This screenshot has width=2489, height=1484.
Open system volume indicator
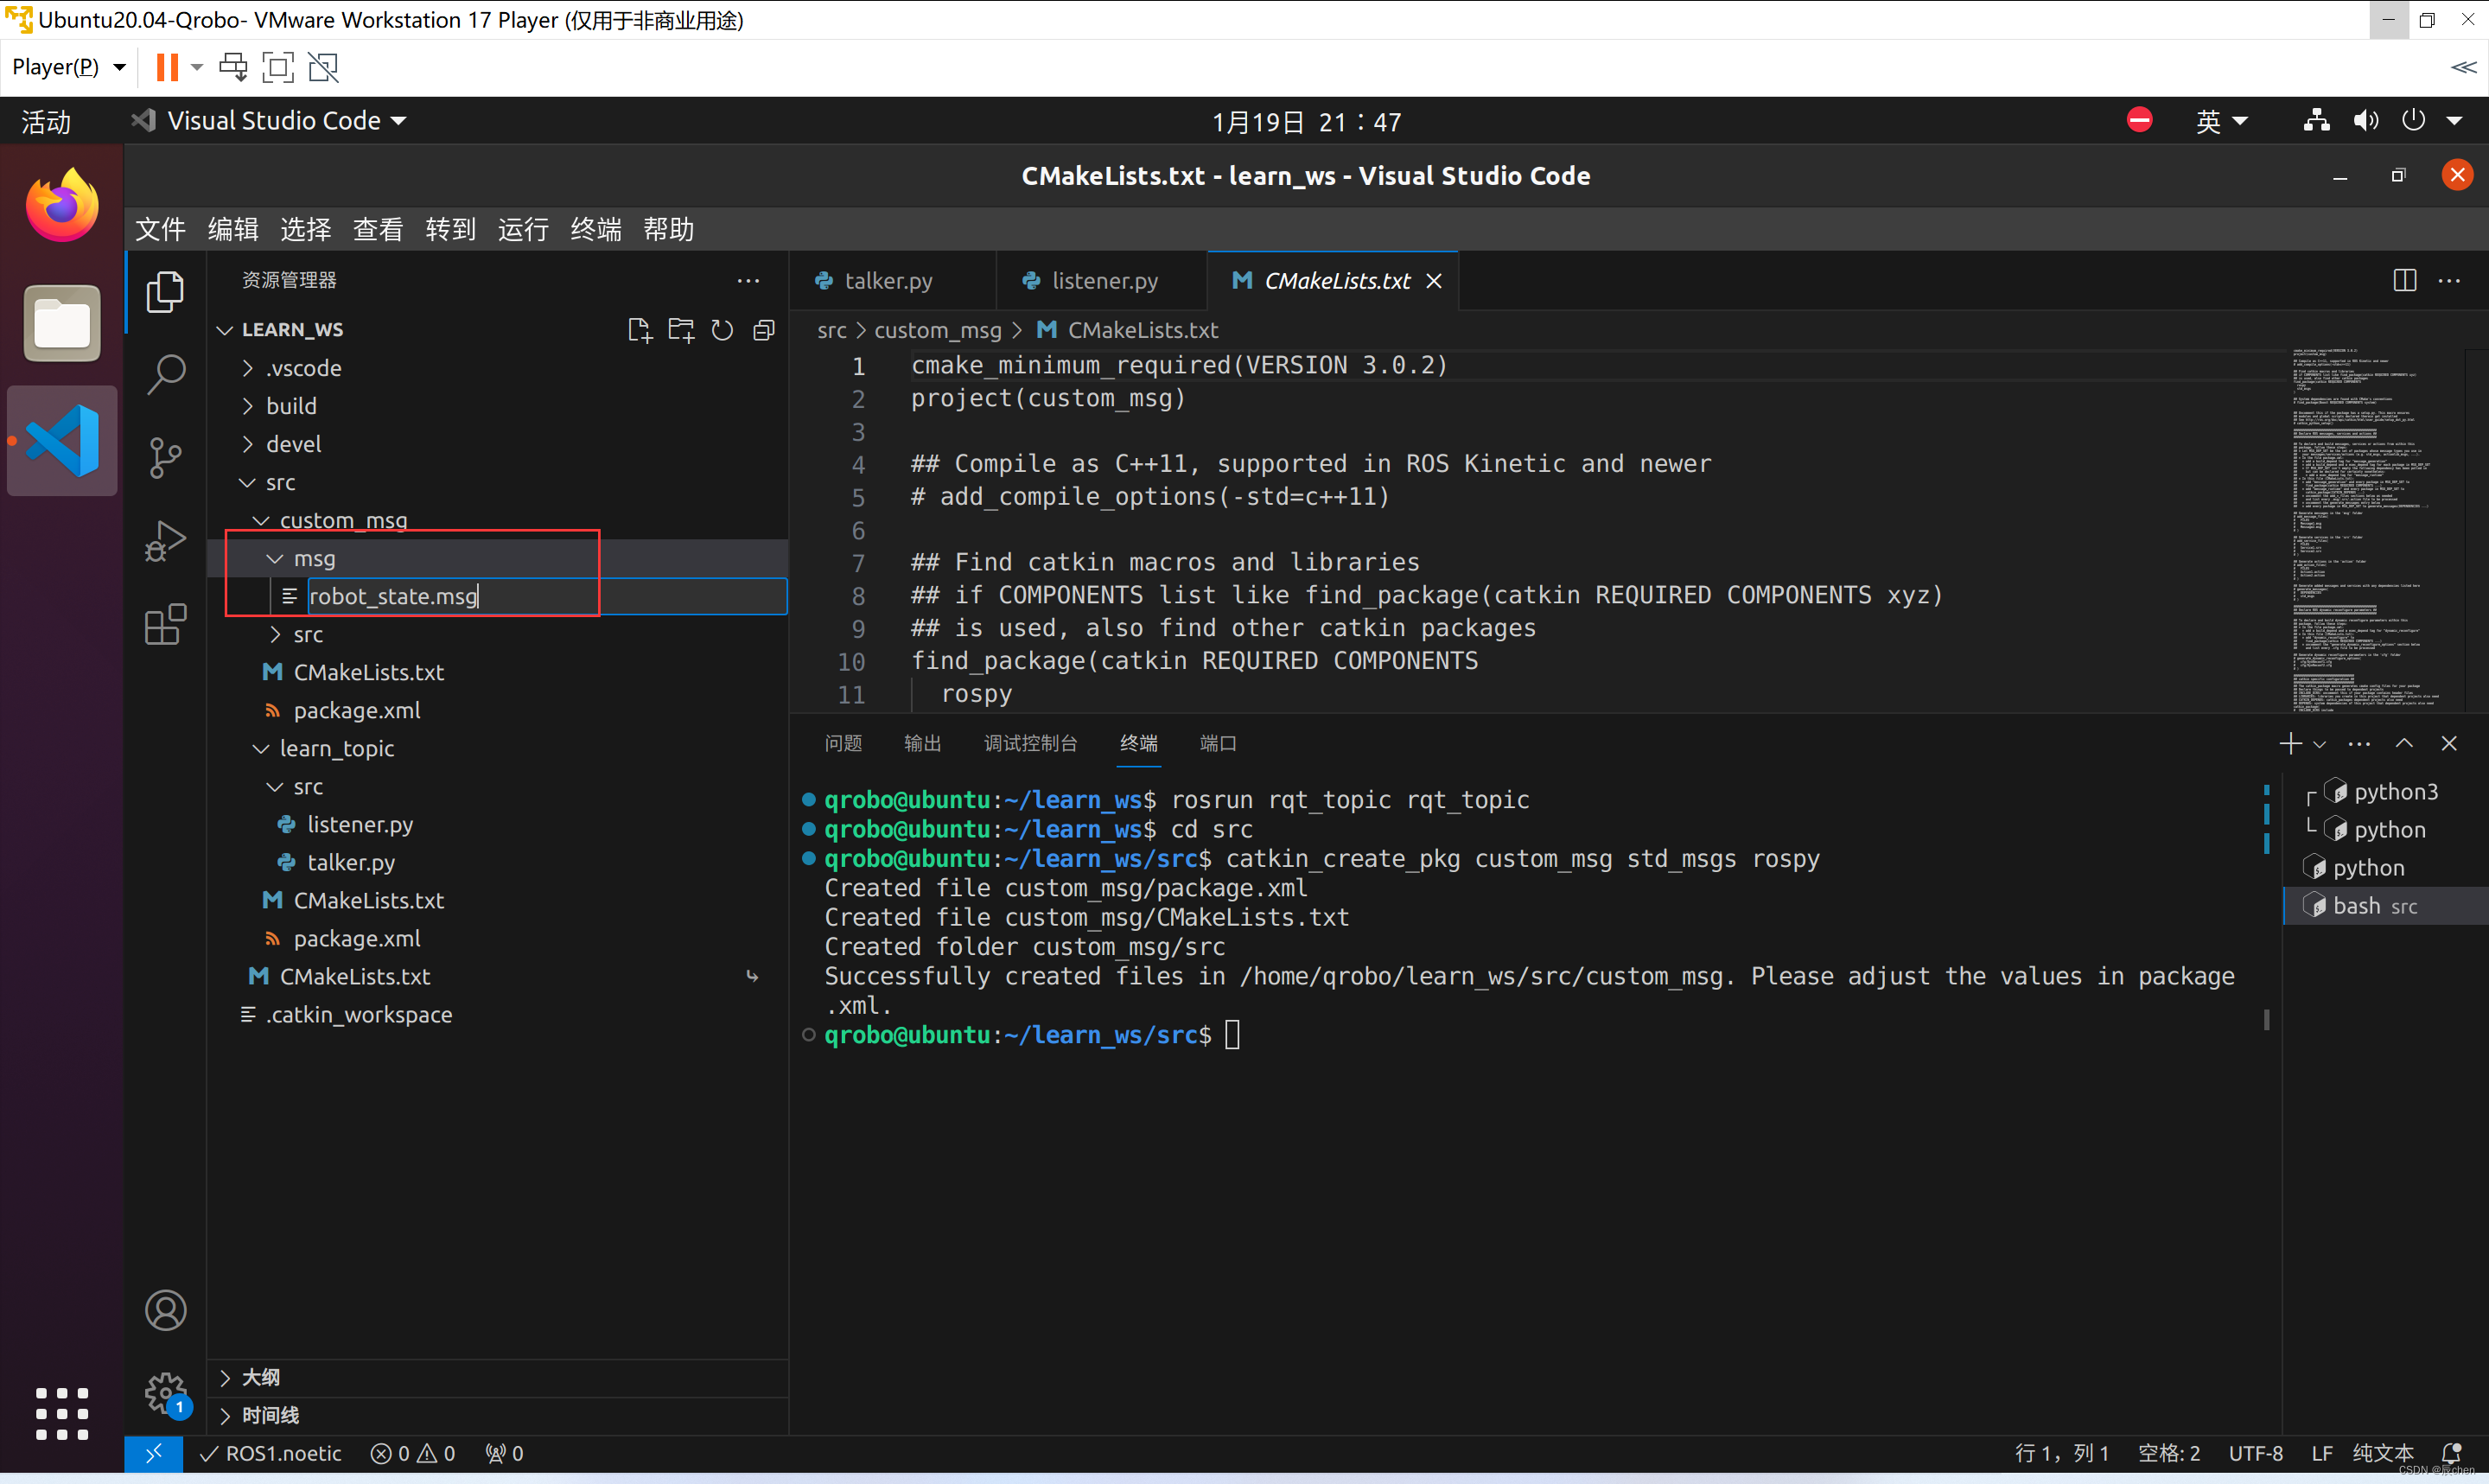pyautogui.click(x=2365, y=121)
